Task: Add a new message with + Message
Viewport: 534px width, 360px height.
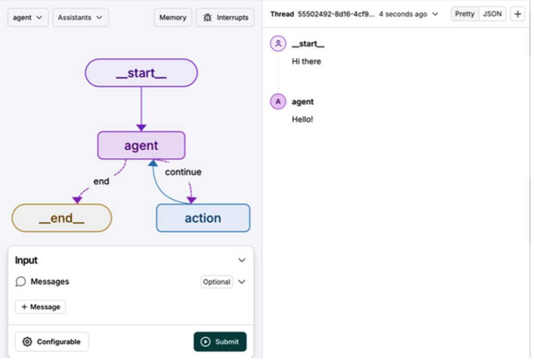Action: click(40, 307)
